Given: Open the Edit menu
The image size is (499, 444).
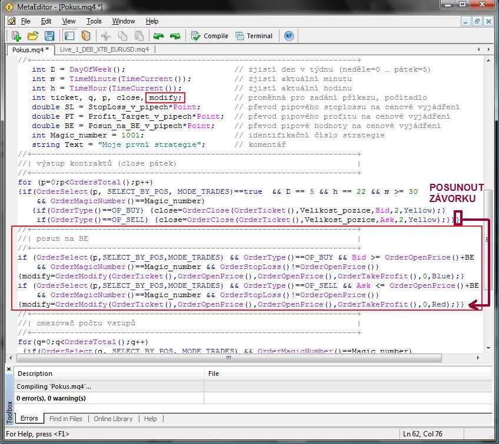Looking at the screenshot, I should point(46,21).
